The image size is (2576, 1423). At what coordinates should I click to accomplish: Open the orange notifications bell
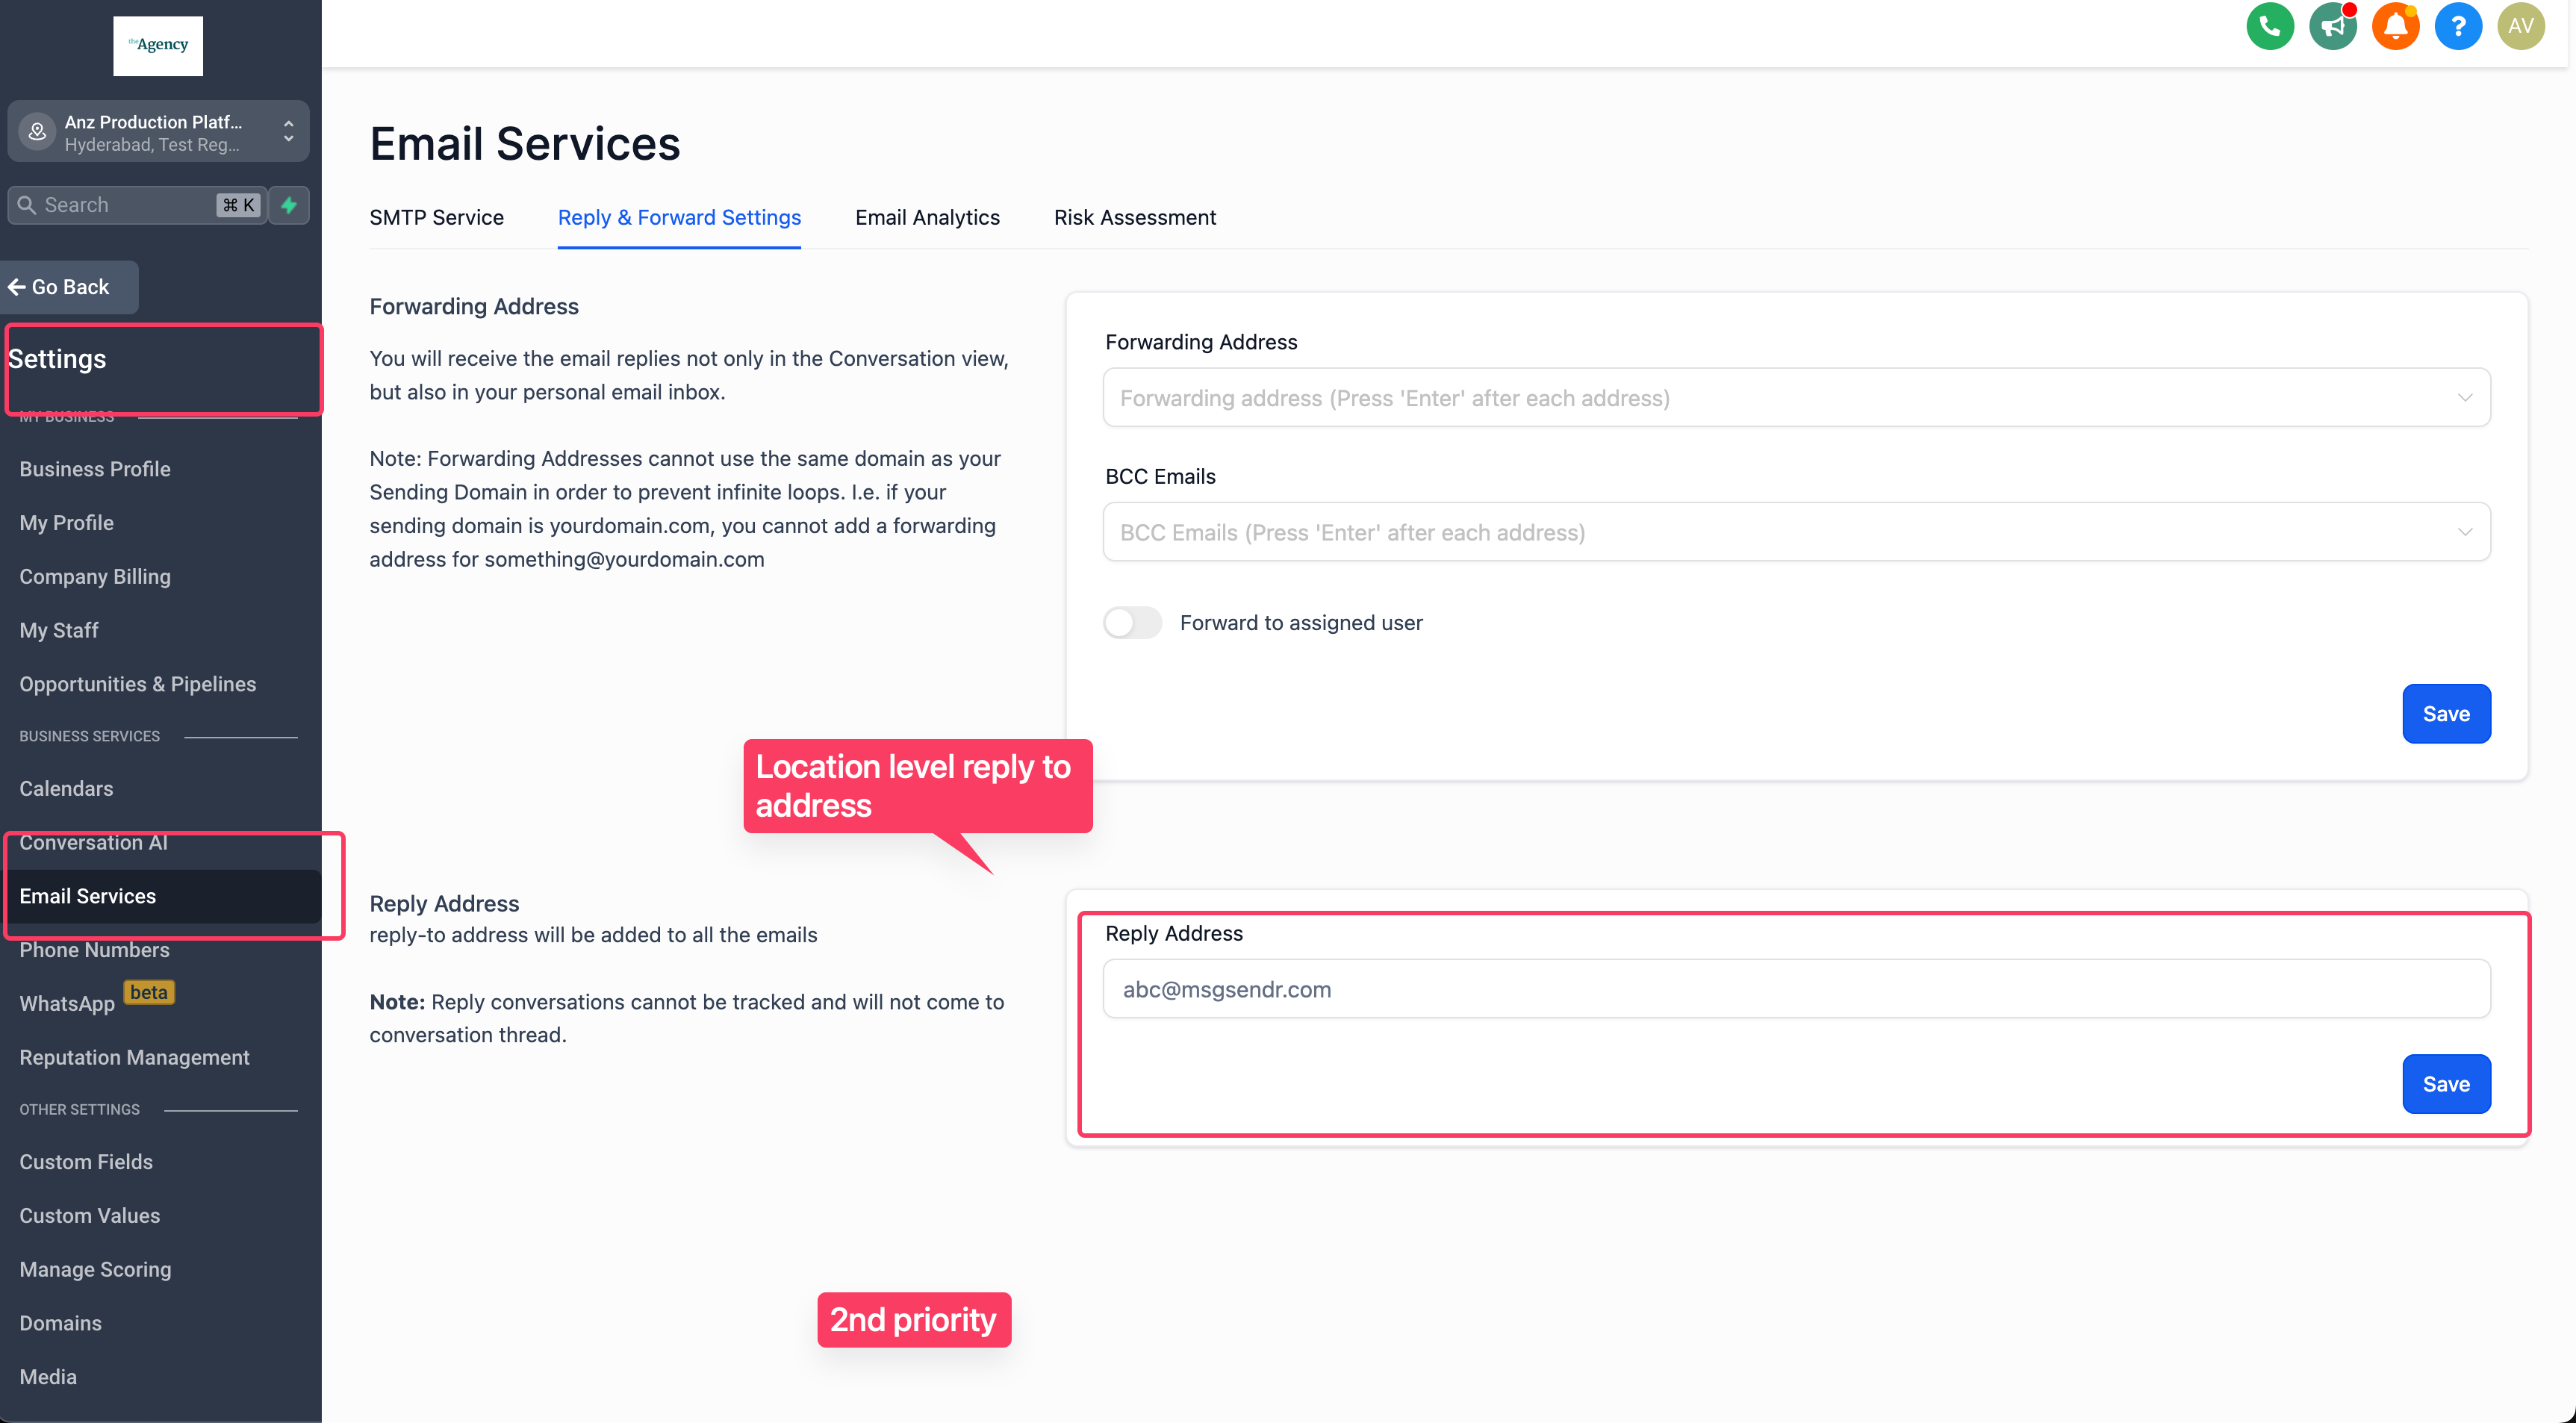pyautogui.click(x=2395, y=27)
